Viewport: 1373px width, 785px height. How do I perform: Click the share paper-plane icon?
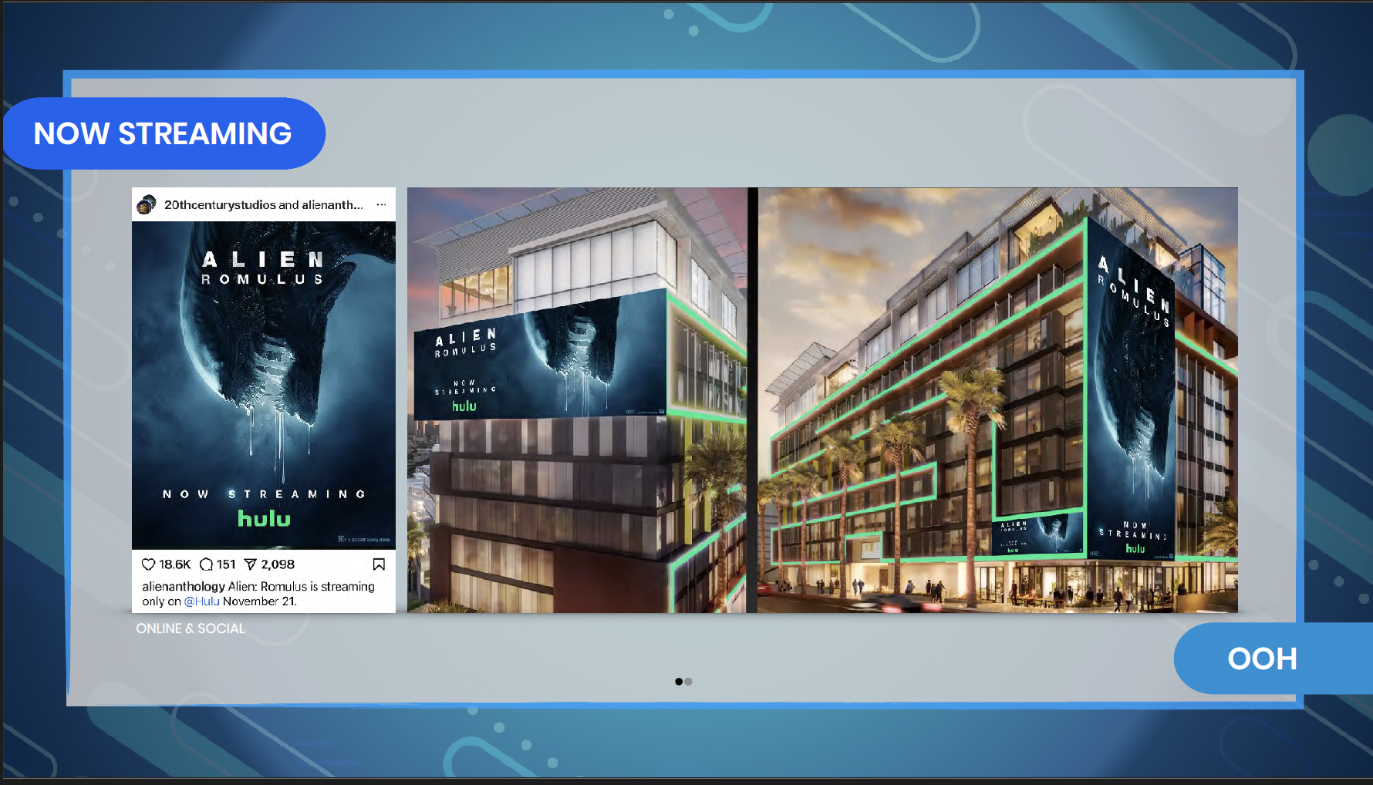coord(250,564)
